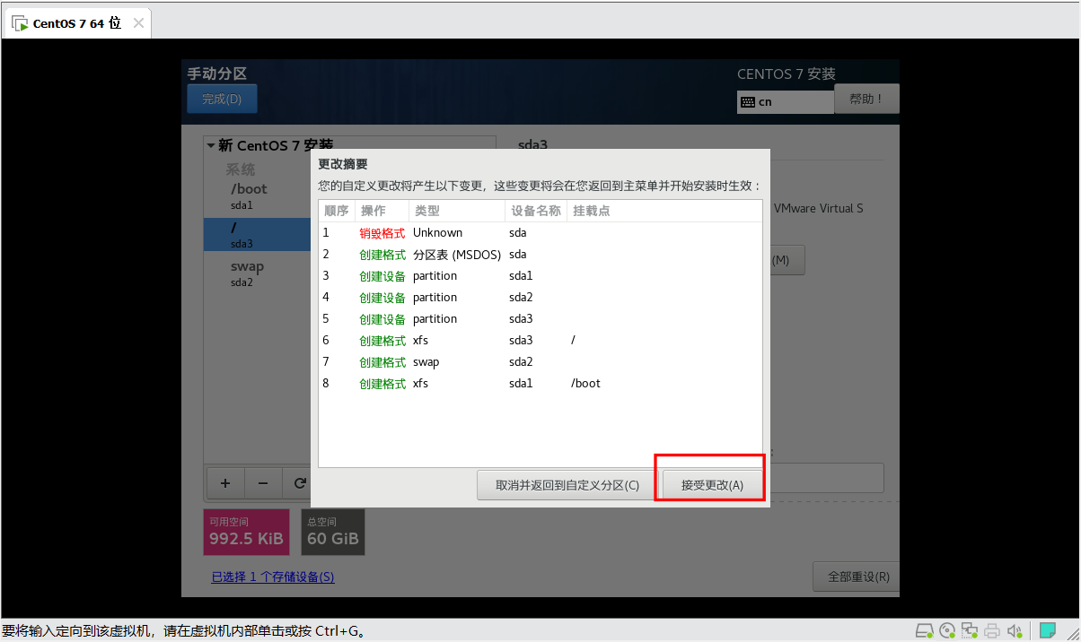The image size is (1081, 642).
Task: Click the network adapter status icon
Action: coord(970,630)
